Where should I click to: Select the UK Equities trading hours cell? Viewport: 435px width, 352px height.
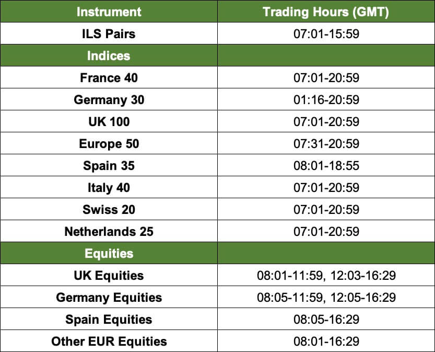click(x=326, y=275)
